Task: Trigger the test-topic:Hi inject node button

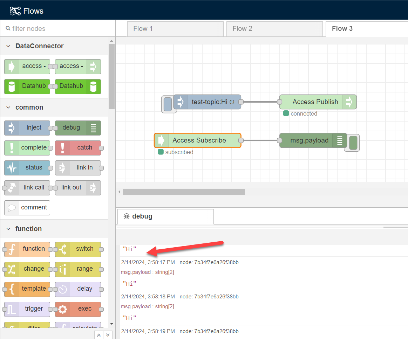Action: (x=168, y=104)
